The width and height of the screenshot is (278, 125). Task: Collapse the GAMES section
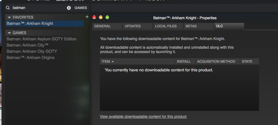[x=9, y=33]
